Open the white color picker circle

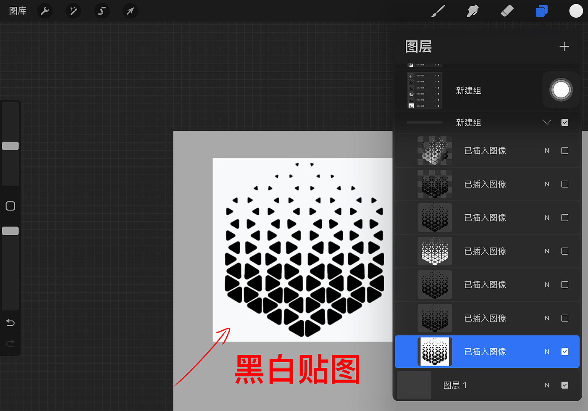(576, 11)
